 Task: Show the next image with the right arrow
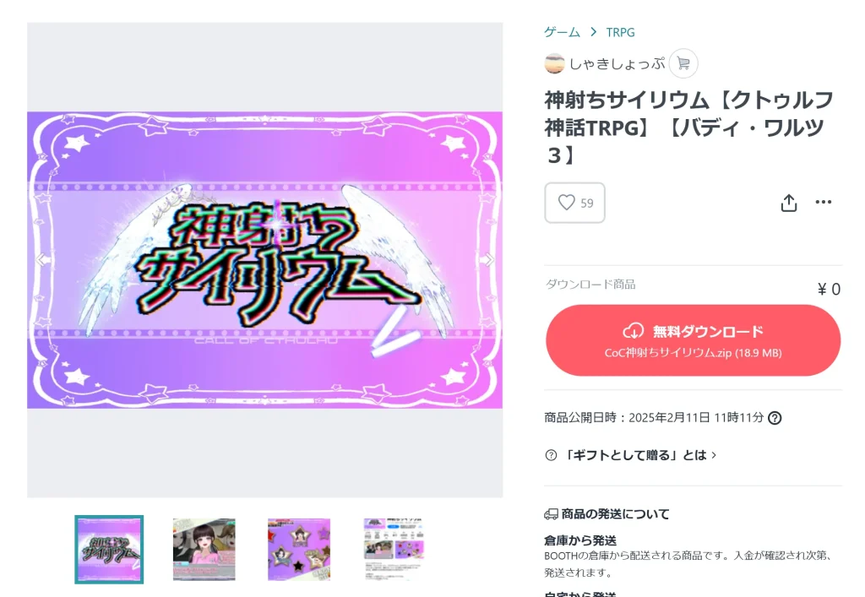click(x=489, y=259)
